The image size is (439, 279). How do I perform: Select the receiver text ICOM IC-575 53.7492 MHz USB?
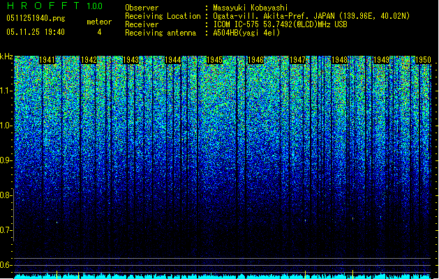280,24
